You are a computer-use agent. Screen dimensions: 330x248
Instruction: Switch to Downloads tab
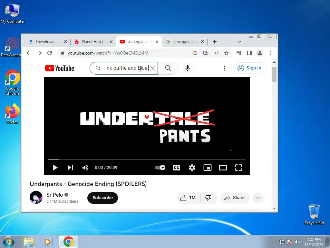click(x=45, y=42)
